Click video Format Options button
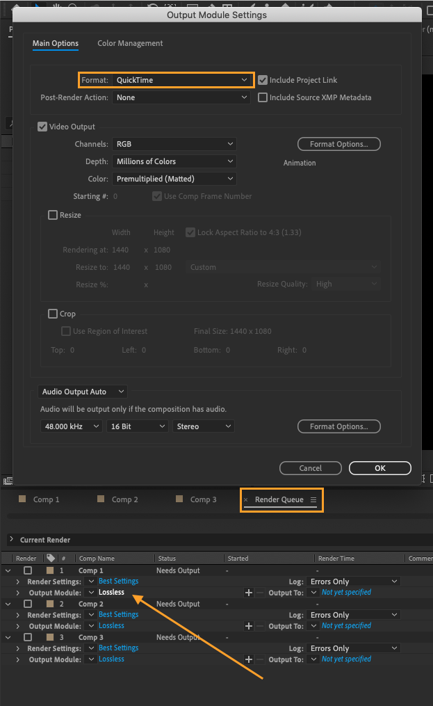Viewport: 433px width, 706px height. pos(339,144)
